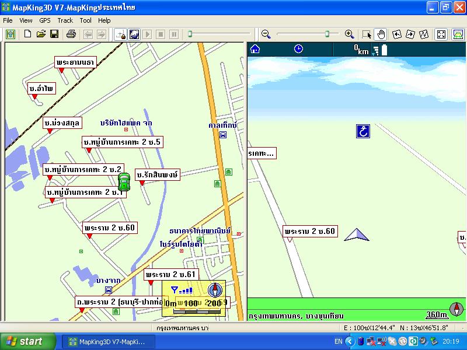This screenshot has width=467, height=350.
Task: Click the full screen view icon
Action: point(441,34)
